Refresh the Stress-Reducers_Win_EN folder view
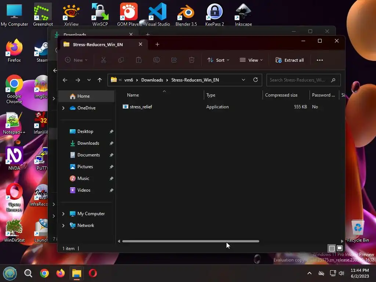This screenshot has width=376, height=282. 256,80
